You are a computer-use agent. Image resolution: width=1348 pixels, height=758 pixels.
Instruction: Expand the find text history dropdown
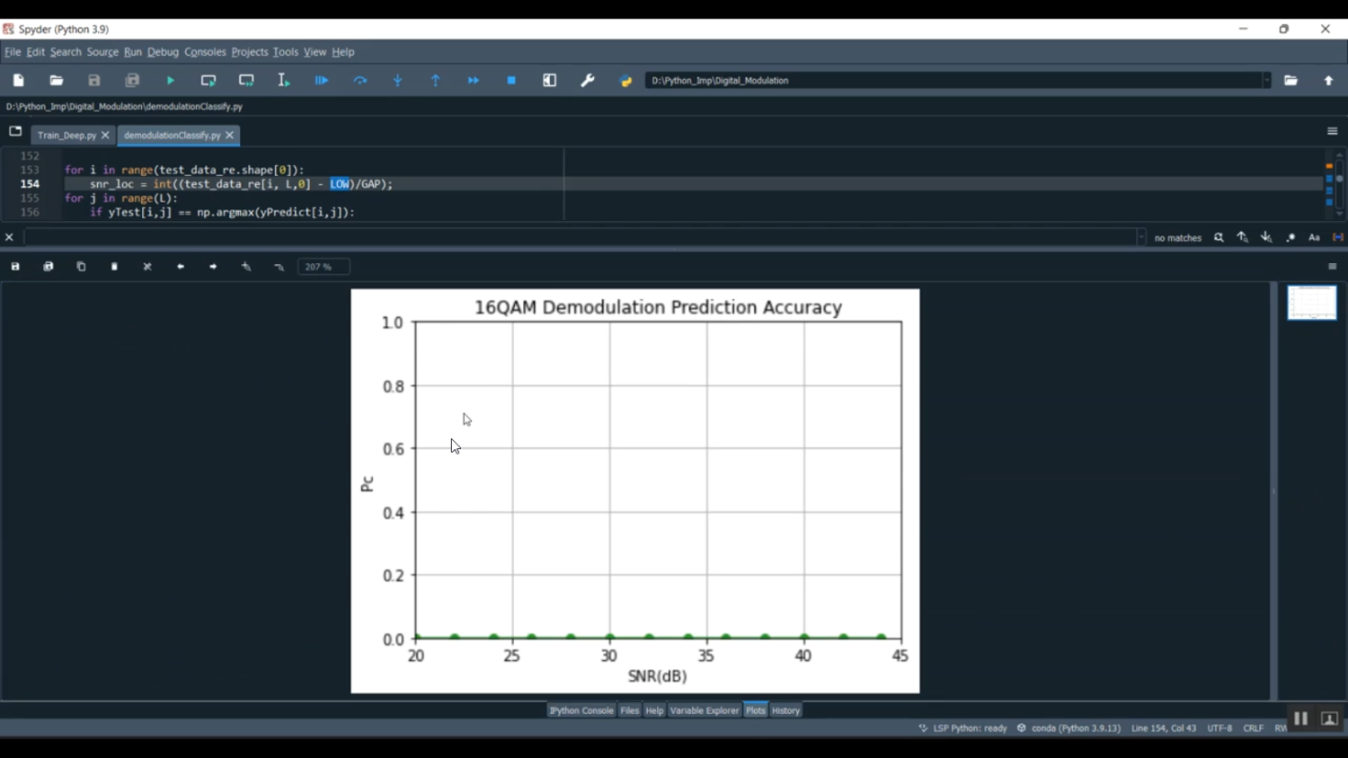(1141, 238)
